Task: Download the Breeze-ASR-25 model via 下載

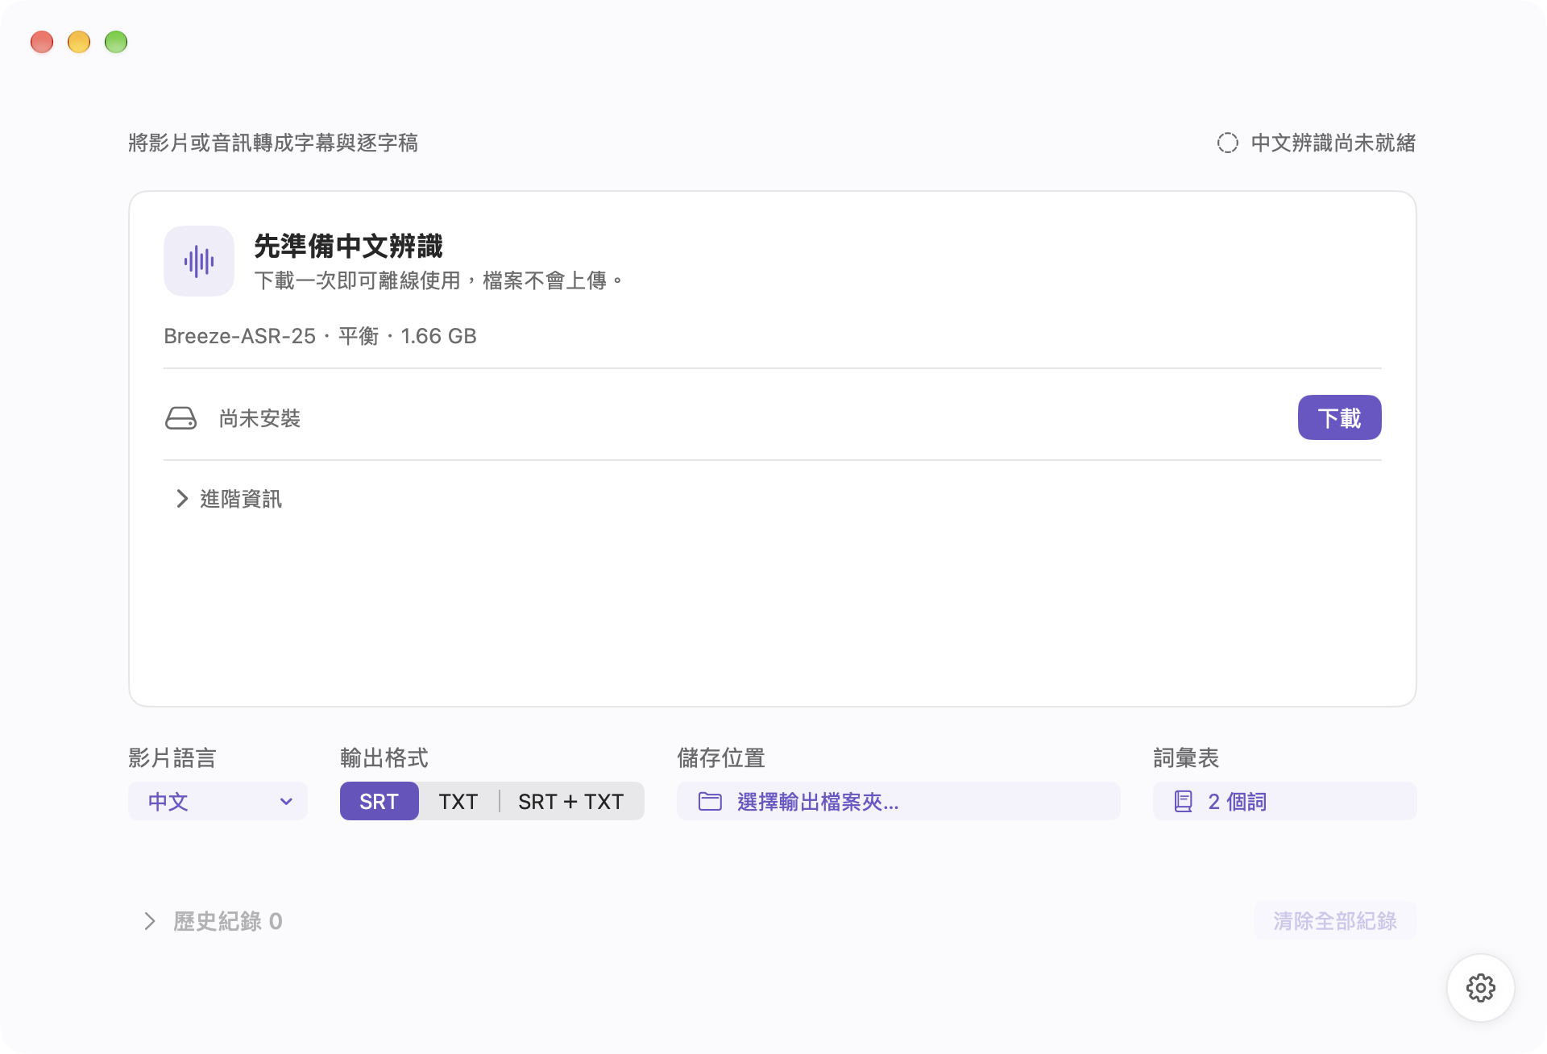Action: (x=1339, y=417)
